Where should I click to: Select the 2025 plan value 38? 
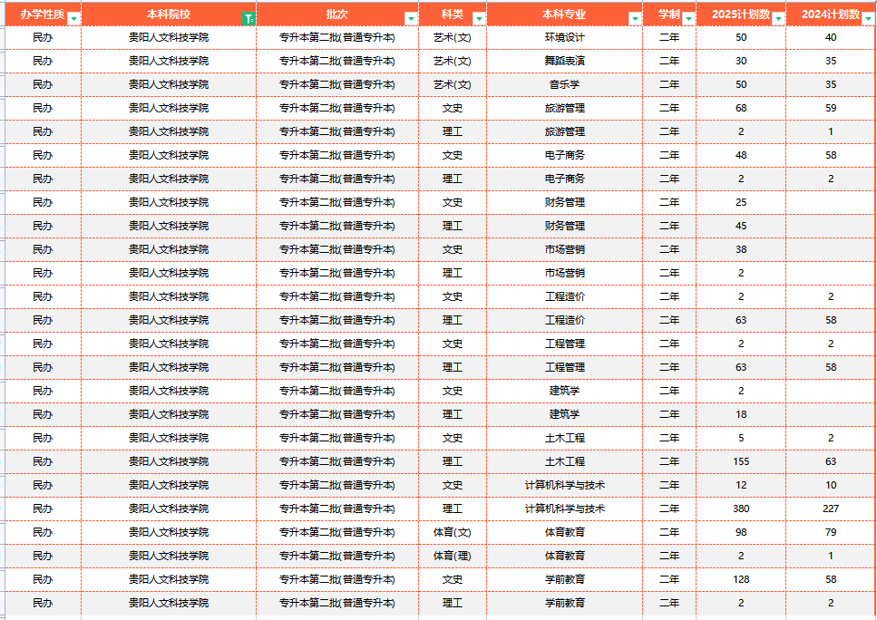point(741,249)
